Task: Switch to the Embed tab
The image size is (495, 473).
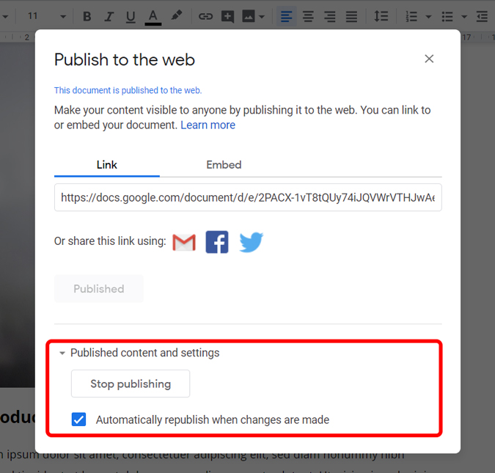Action: pos(224,165)
